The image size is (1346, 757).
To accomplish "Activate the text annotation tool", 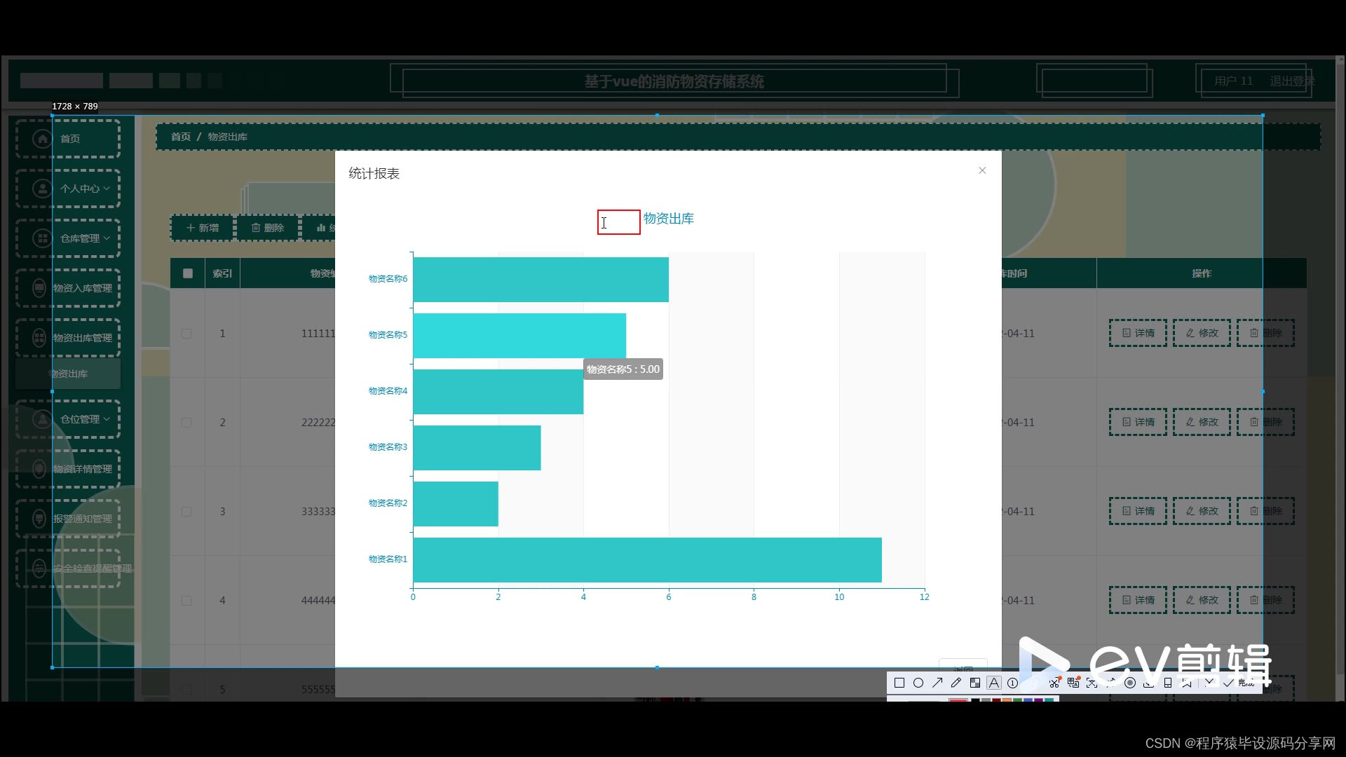I will 994,683.
